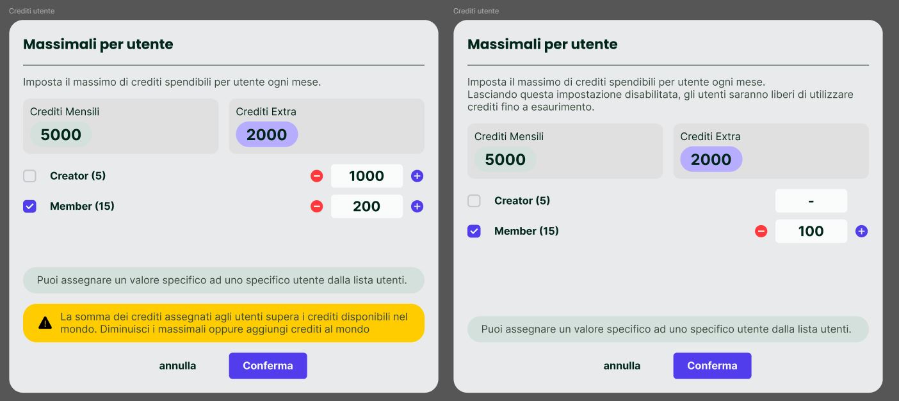Click the Member input field showing 100
The image size is (899, 401).
pyautogui.click(x=811, y=232)
